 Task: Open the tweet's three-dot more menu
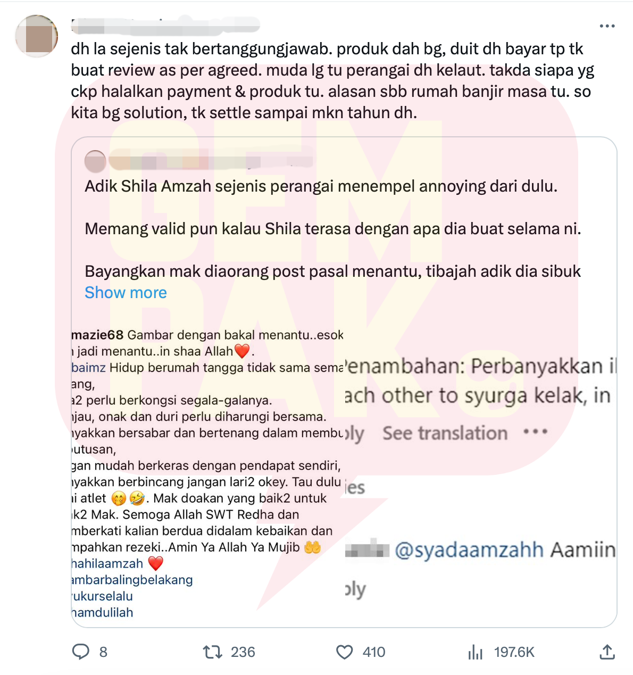pos(607,26)
